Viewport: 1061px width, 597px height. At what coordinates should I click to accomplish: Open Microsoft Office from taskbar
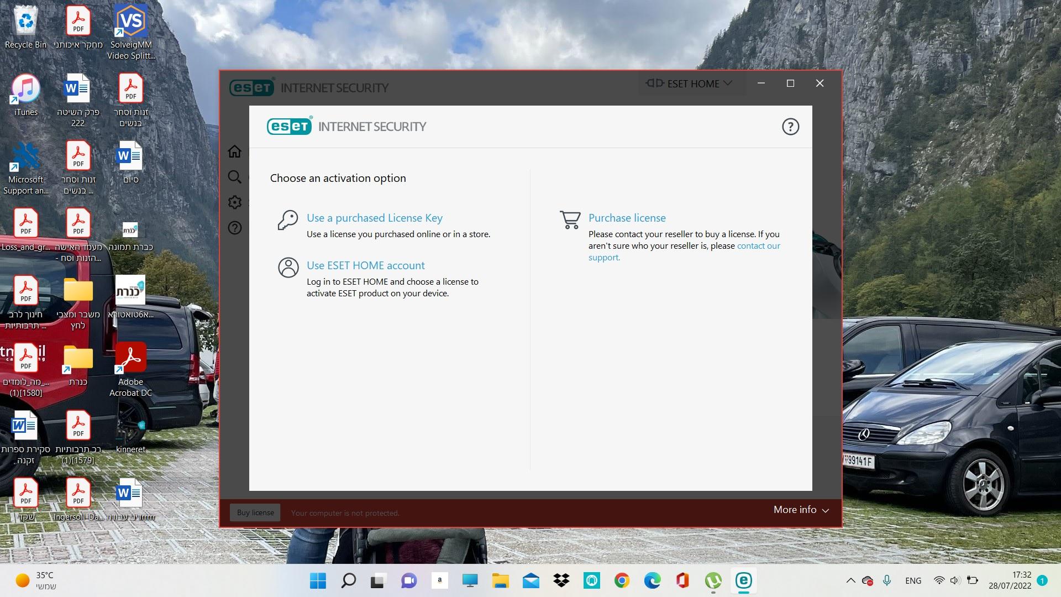point(682,580)
